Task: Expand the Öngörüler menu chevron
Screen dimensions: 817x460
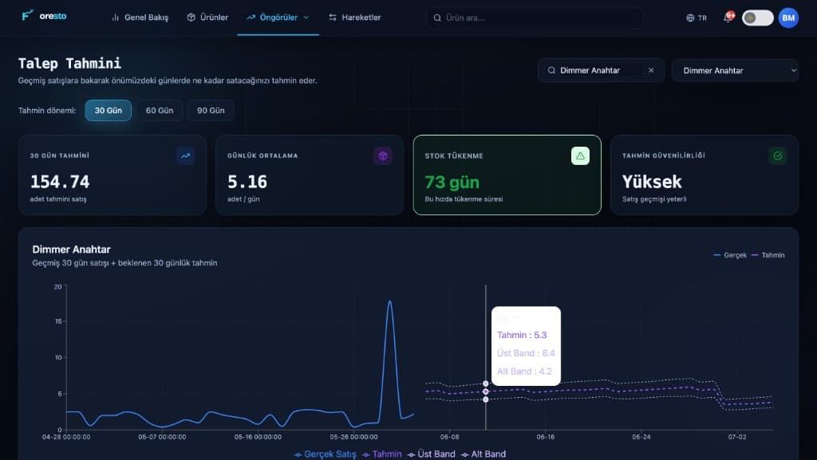Action: tap(306, 18)
